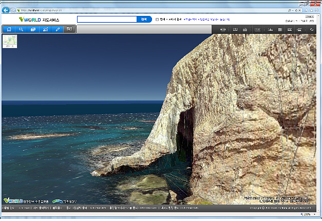The width and height of the screenshot is (322, 221).
Task: Click the browser back arrow button
Action: [x=6, y=10]
